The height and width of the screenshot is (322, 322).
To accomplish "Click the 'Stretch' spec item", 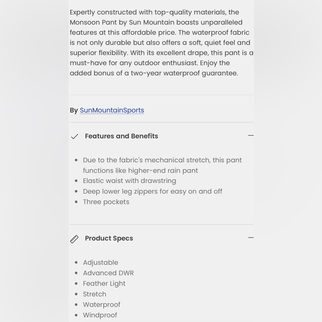I will (94, 294).
